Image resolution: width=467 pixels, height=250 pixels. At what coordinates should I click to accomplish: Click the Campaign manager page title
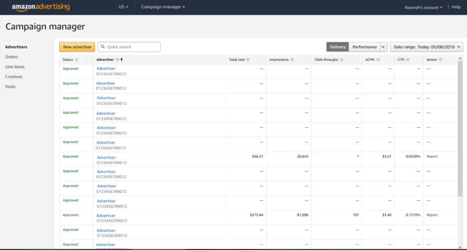[x=45, y=26]
